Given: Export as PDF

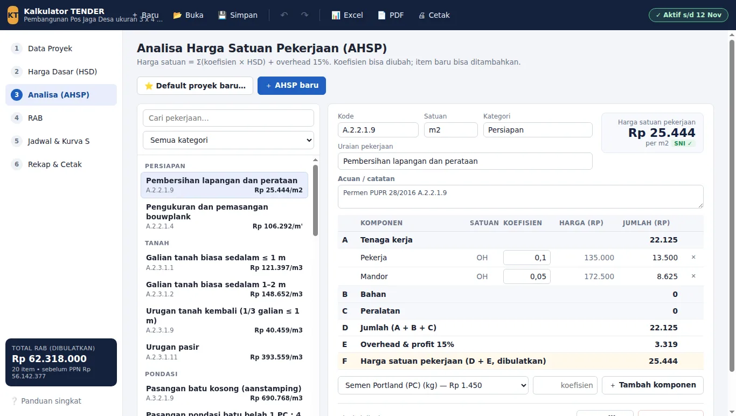Looking at the screenshot, I should (x=391, y=15).
